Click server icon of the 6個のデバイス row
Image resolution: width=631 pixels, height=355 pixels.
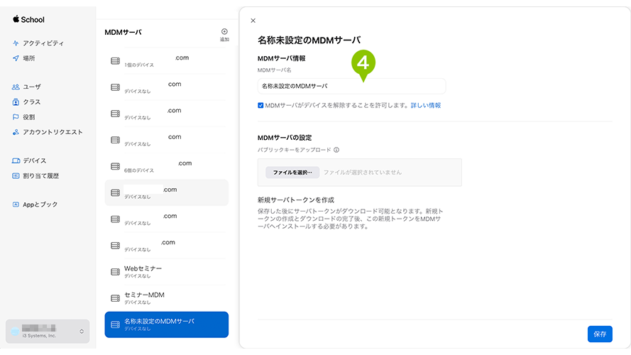pos(115,166)
